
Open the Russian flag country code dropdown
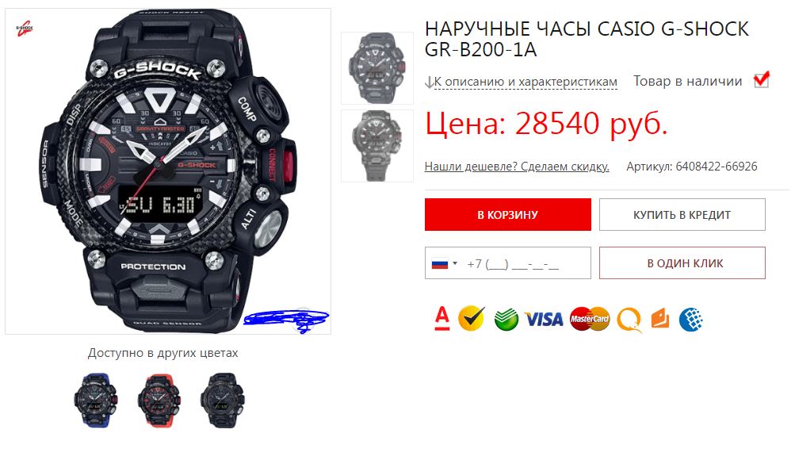[444, 264]
